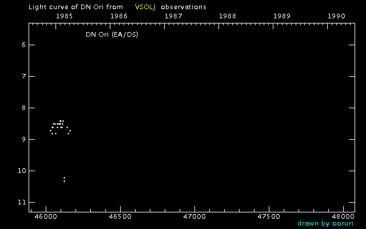
Task: Select the 1987 year label on top axis
Action: 173,17
